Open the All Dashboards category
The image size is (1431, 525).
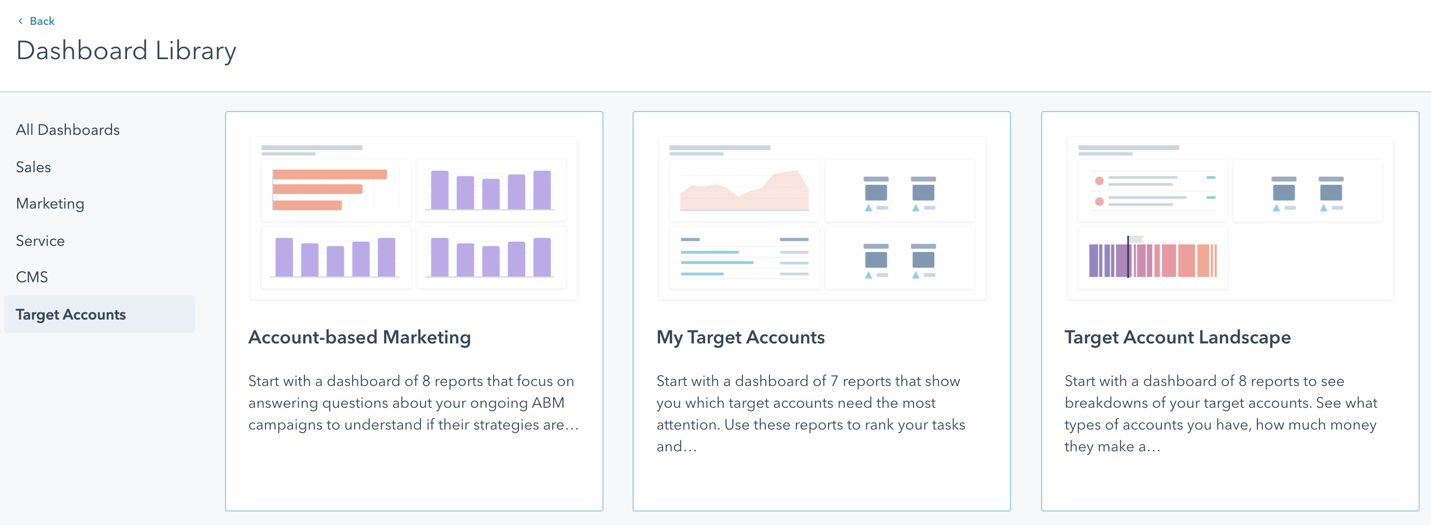pos(68,129)
